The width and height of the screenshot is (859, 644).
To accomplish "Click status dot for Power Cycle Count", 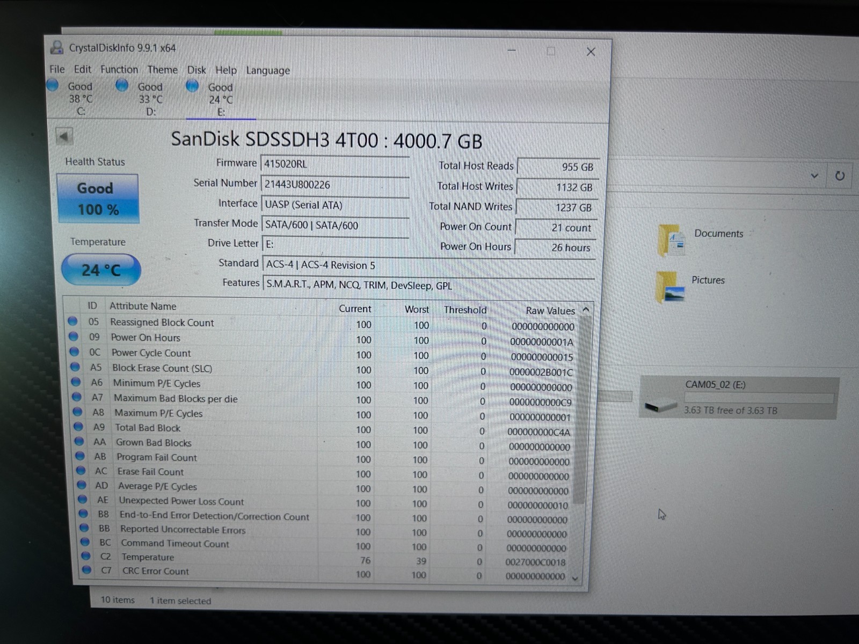I will tap(74, 352).
